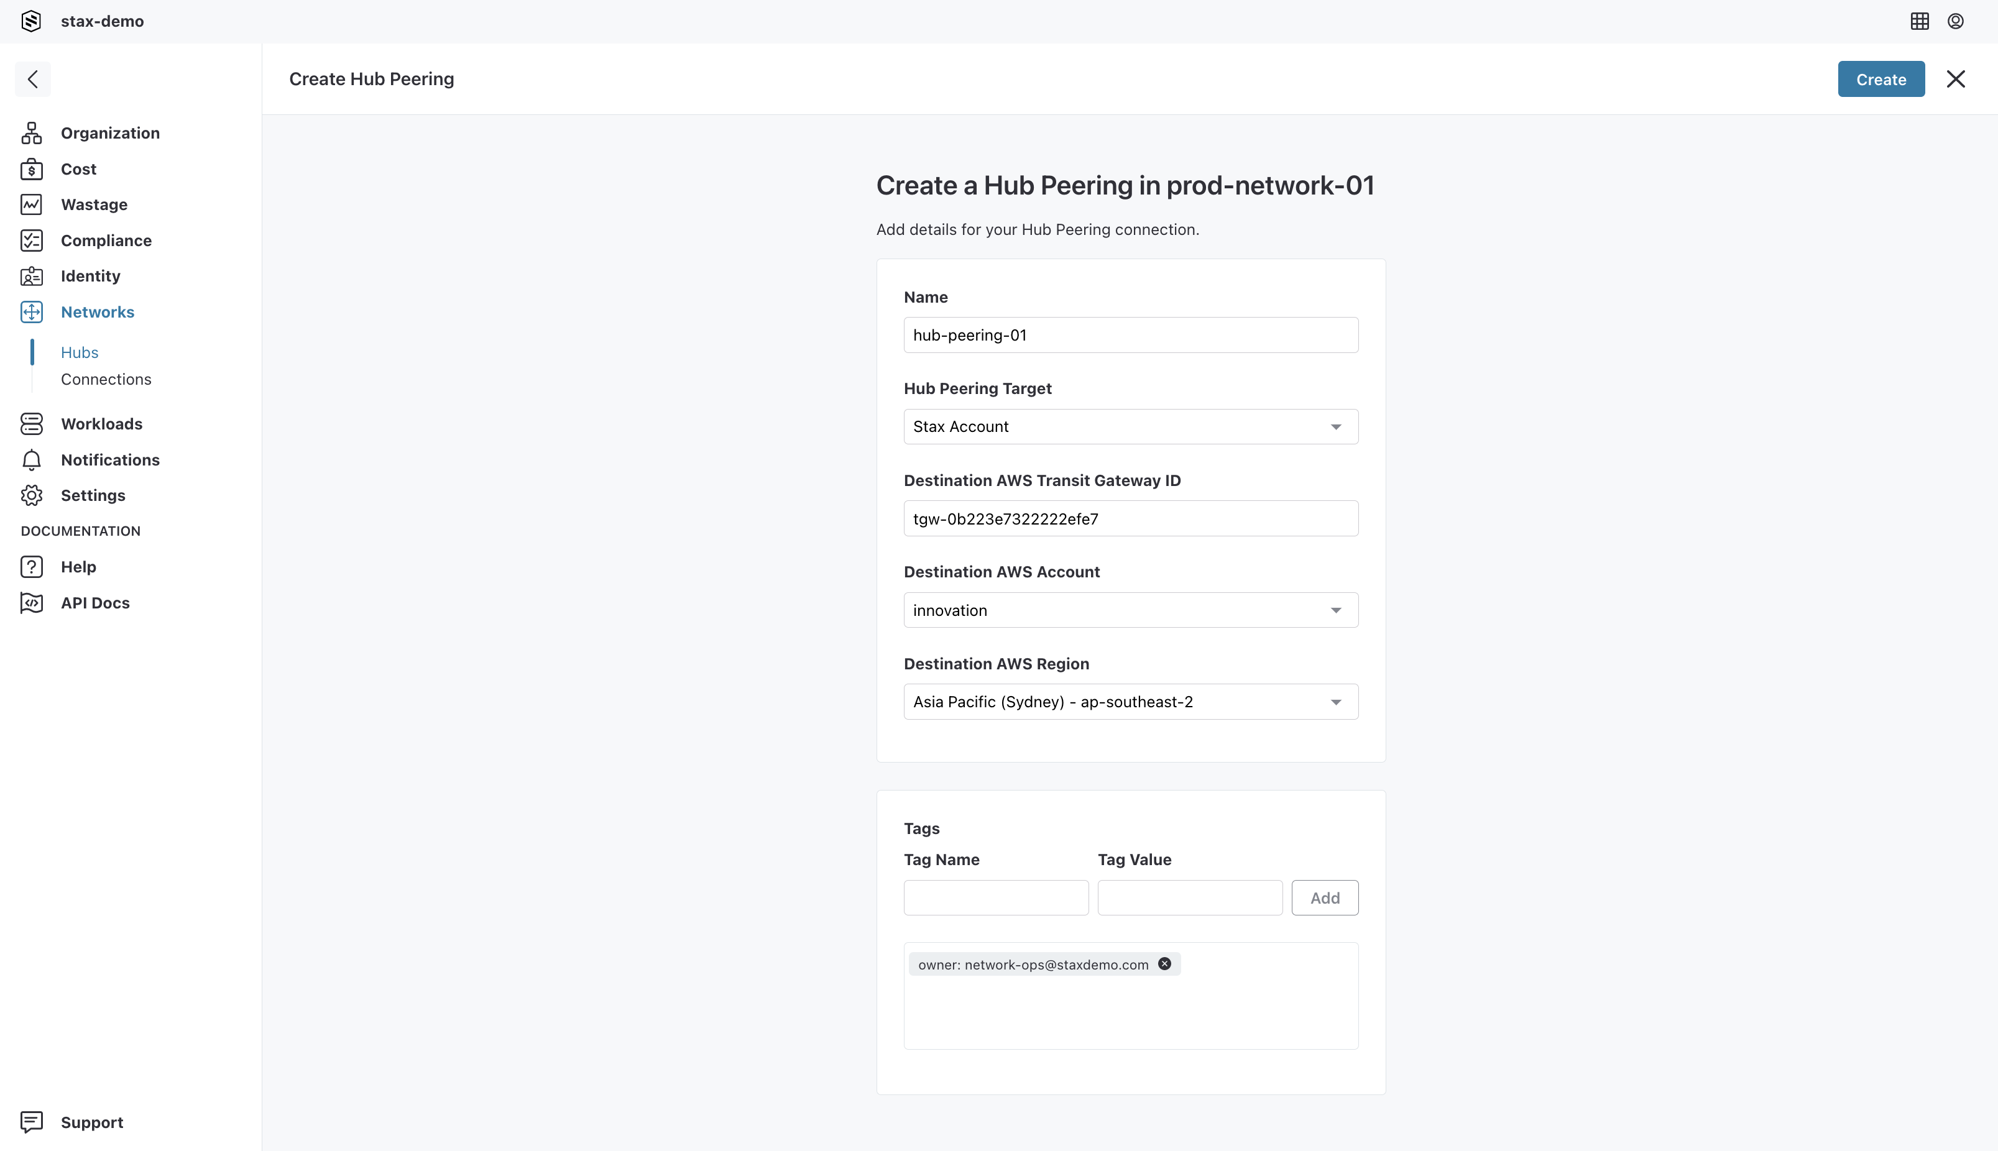Click the Create button
The height and width of the screenshot is (1151, 1998).
point(1881,79)
